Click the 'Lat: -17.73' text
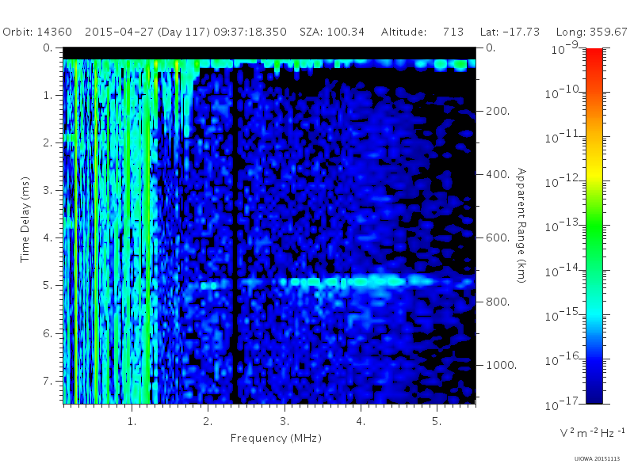This screenshot has height=475, width=634. point(510,32)
